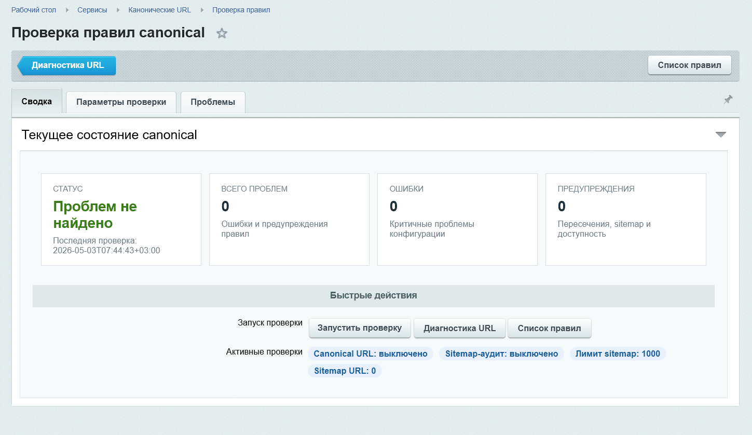Open Список правил in top toolbar
The height and width of the screenshot is (435, 752).
pos(690,65)
